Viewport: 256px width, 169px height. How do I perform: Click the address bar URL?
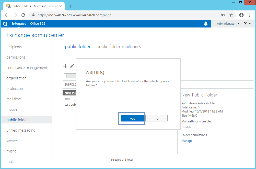[x=74, y=15]
